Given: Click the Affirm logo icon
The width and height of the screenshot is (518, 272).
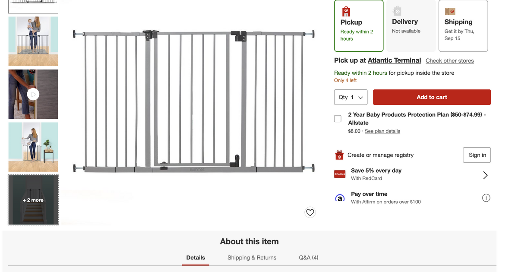Looking at the screenshot, I should tap(340, 197).
